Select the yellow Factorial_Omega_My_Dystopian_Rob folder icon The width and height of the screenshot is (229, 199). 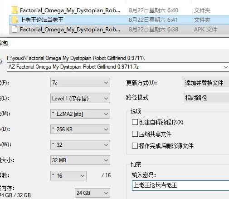point(15,10)
